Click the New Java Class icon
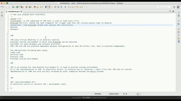181x101 pixels. 30,7
